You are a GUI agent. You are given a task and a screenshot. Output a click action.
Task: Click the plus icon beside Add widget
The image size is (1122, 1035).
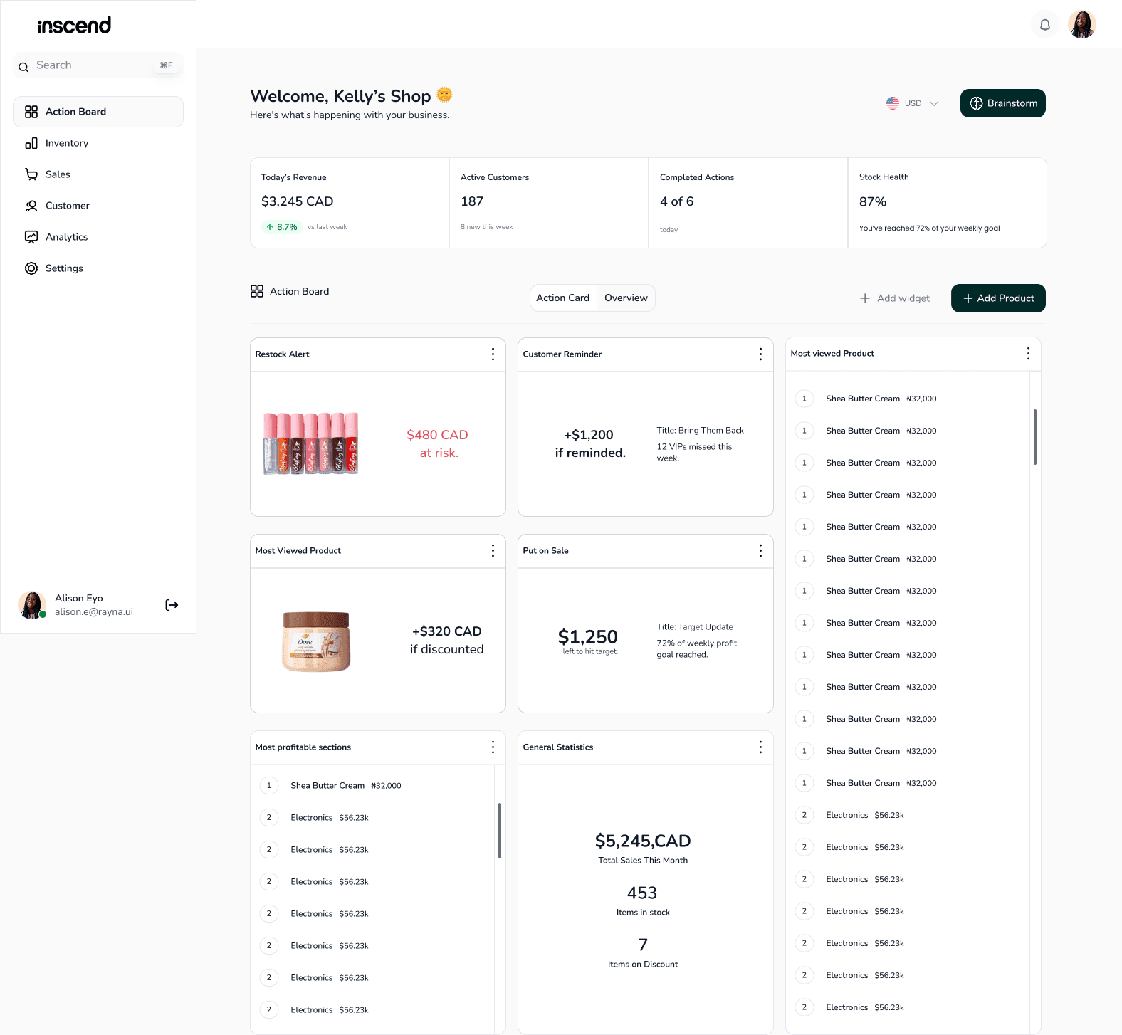865,298
